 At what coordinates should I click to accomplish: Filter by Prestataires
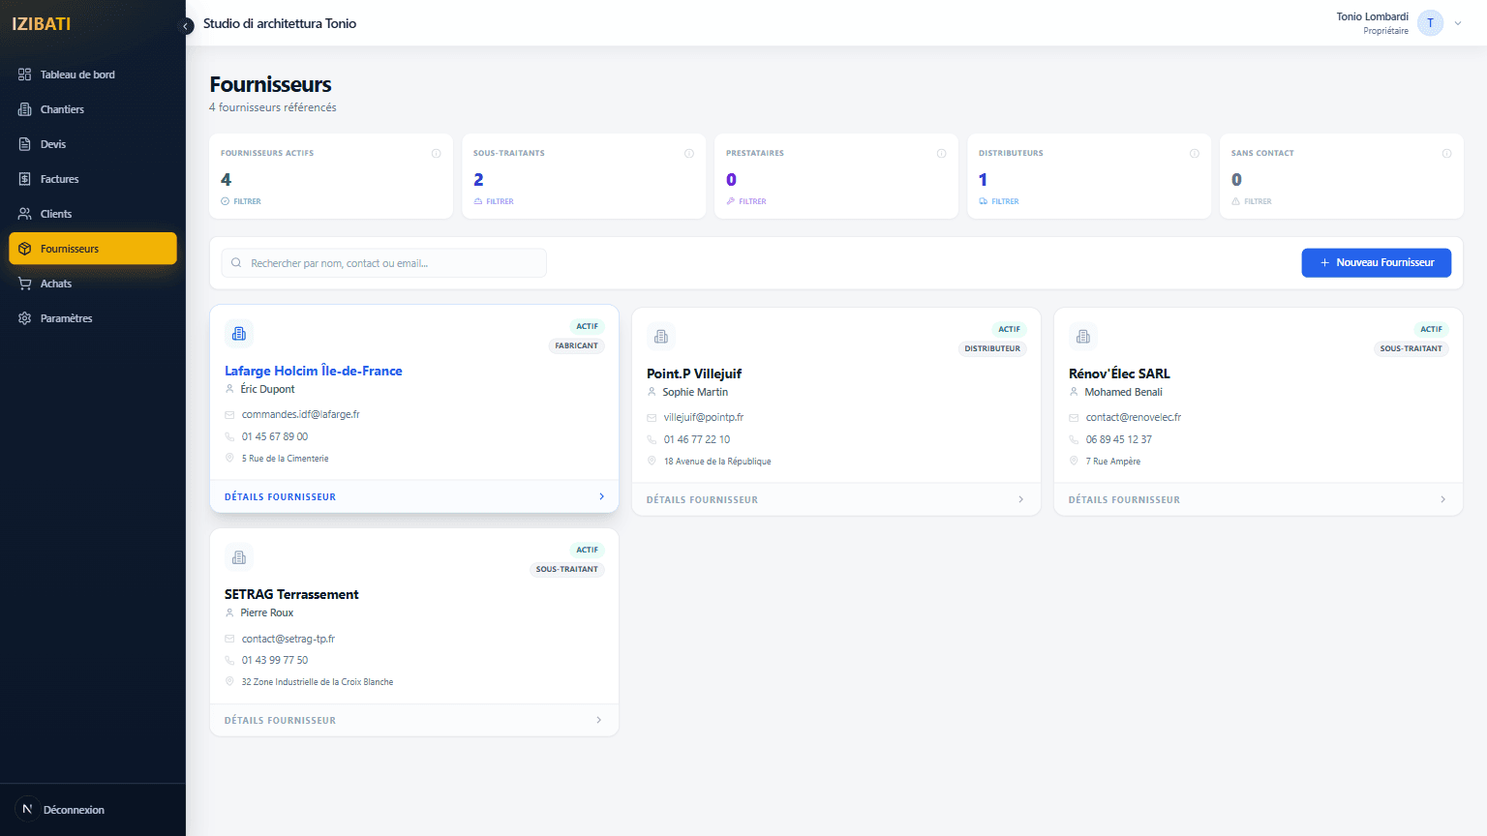pyautogui.click(x=746, y=201)
